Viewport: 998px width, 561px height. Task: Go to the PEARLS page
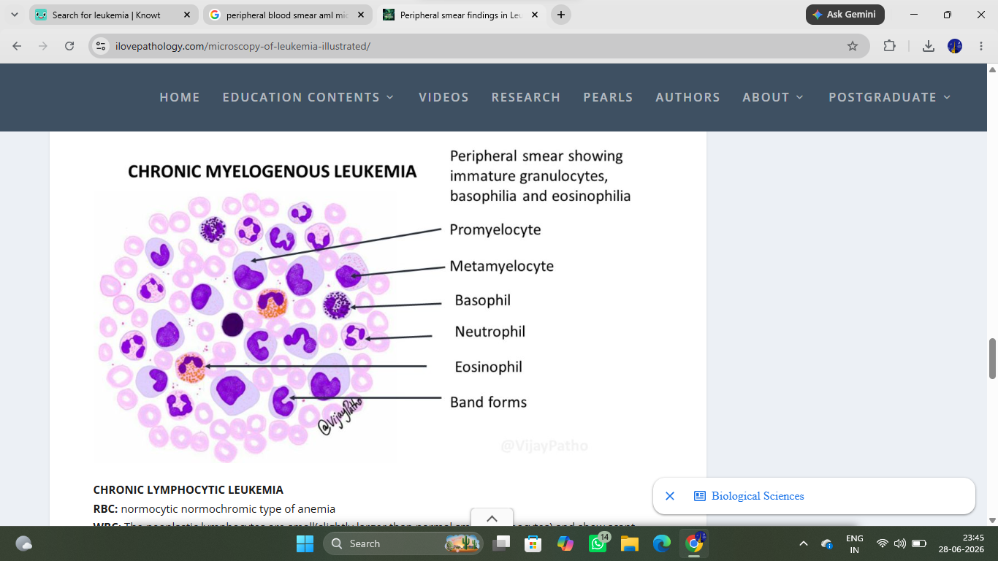[x=608, y=97]
